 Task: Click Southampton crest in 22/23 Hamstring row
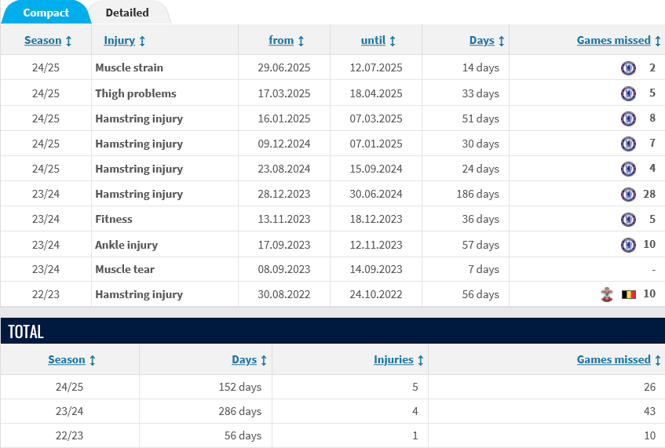pos(607,294)
